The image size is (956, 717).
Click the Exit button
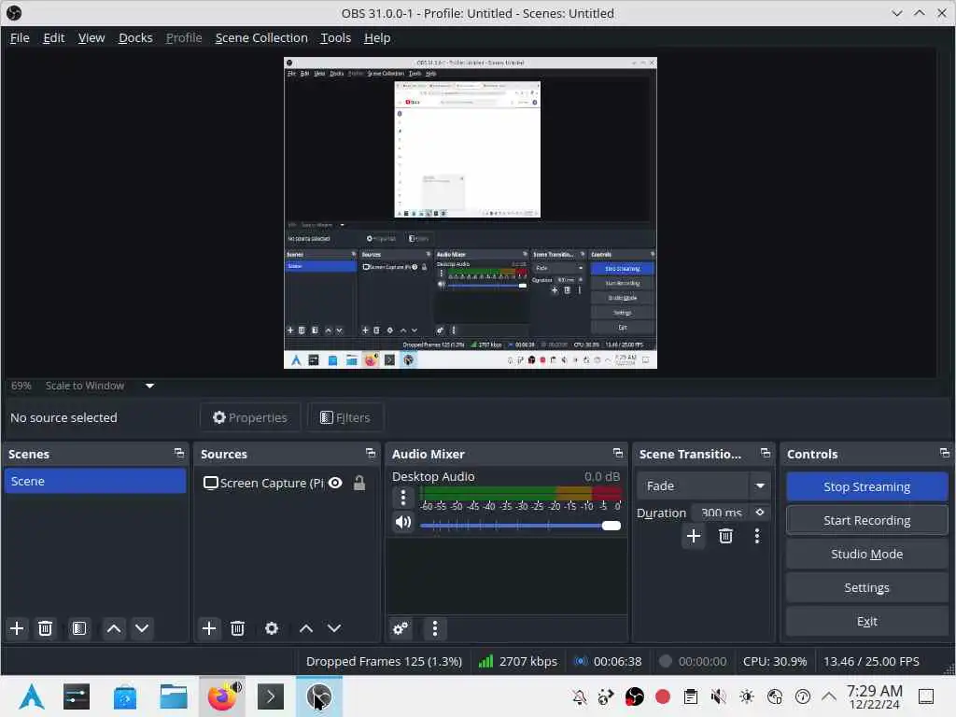866,621
